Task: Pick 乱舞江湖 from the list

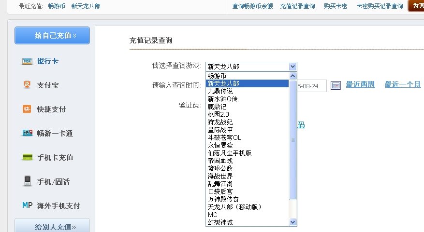Action: [x=247, y=184]
